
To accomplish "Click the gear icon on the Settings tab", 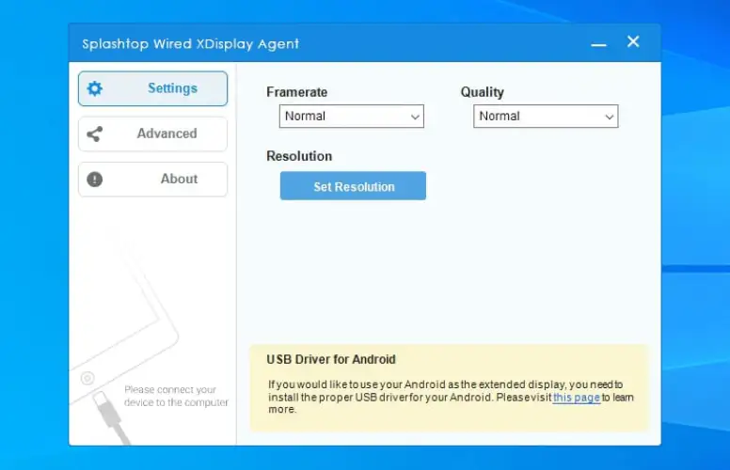I will pyautogui.click(x=94, y=88).
